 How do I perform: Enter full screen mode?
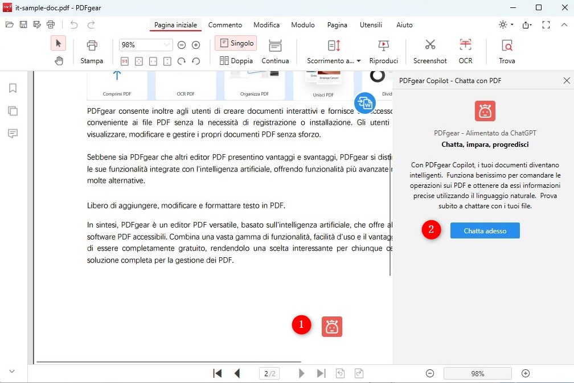coord(546,25)
